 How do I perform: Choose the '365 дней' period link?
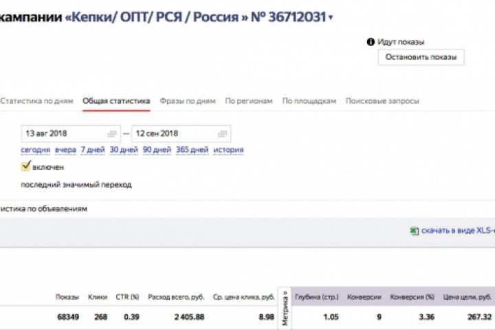click(192, 150)
